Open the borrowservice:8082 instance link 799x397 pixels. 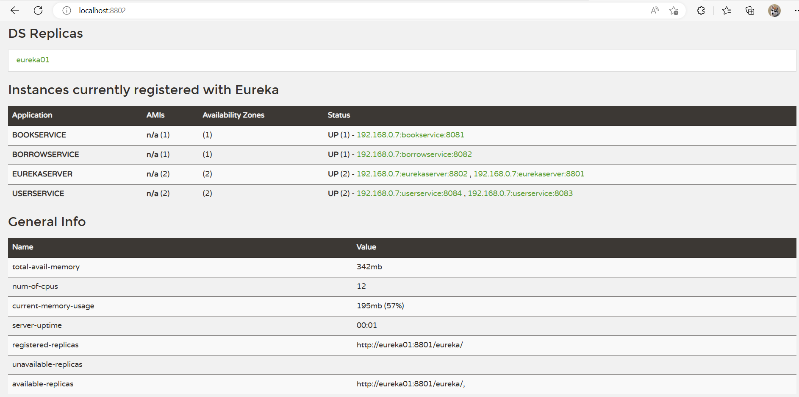pos(414,154)
